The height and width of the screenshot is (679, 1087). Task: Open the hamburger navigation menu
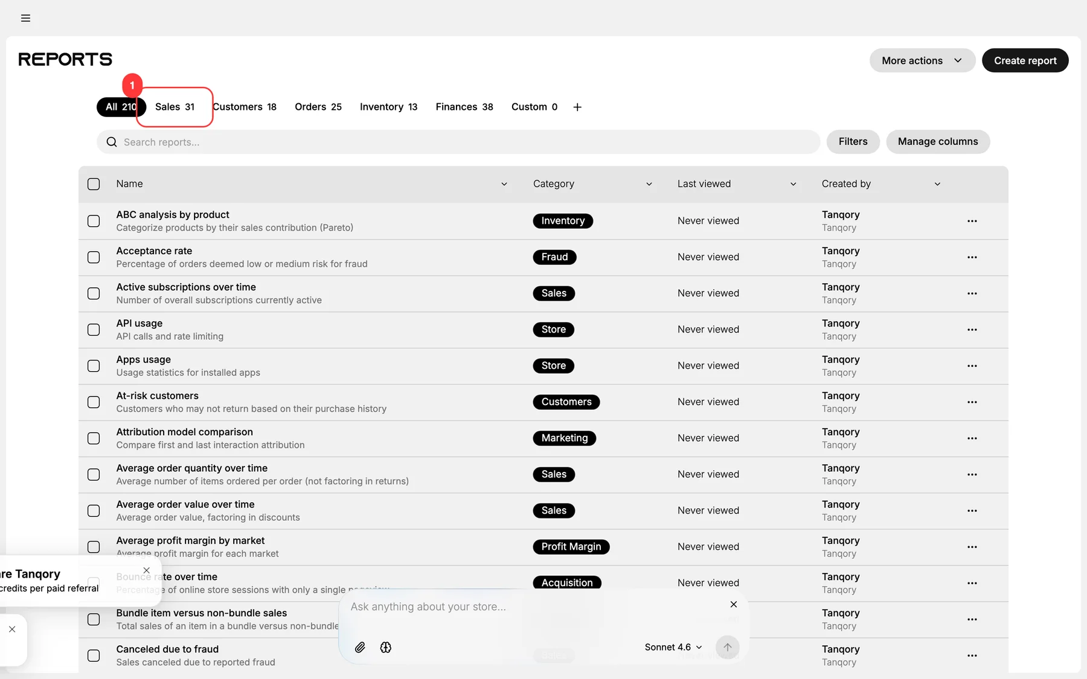click(25, 18)
